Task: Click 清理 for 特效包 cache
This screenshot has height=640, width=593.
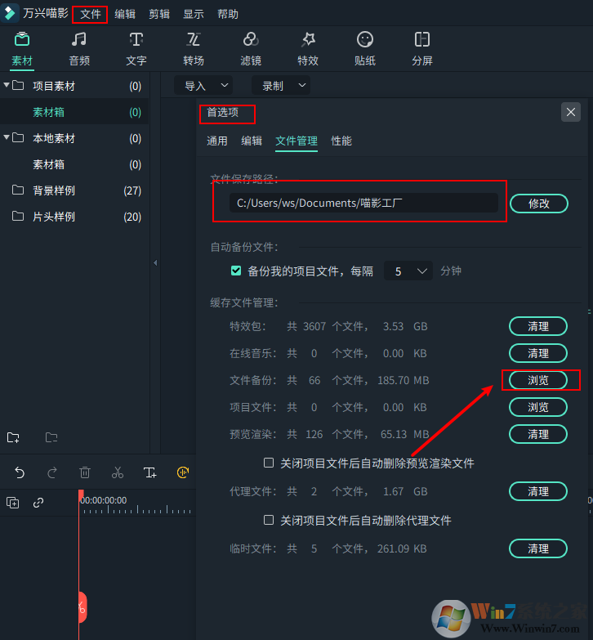Action: coord(538,326)
